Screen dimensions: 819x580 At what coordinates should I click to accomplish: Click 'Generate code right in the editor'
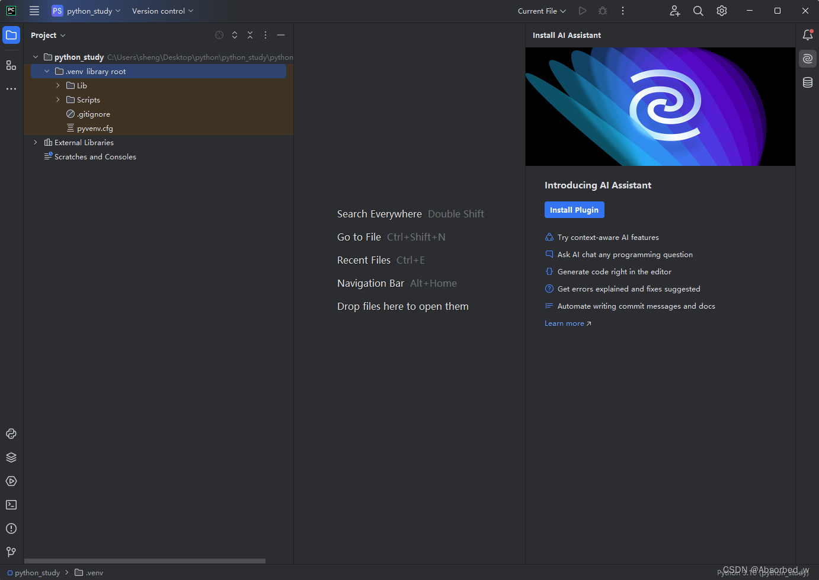615,271
